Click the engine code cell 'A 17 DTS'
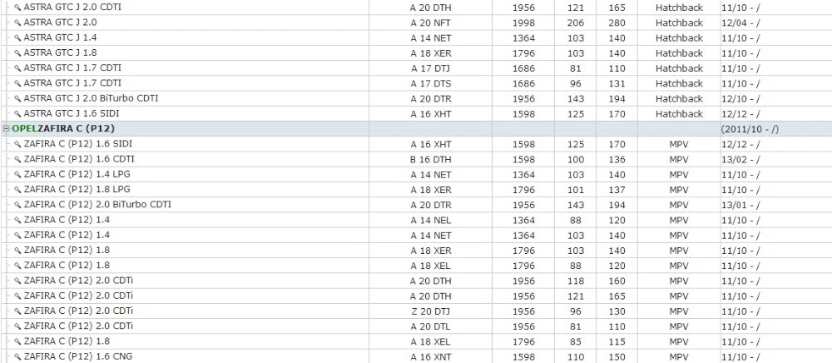Screen dimensions: 832x363 point(431,84)
